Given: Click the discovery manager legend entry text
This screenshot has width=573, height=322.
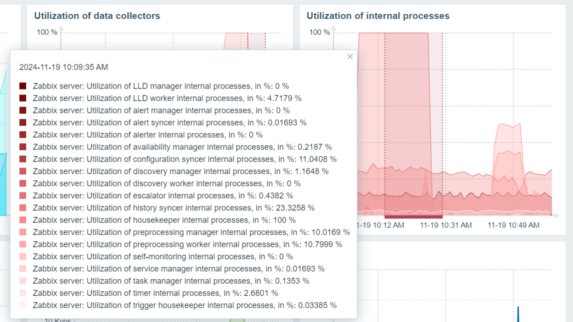Looking at the screenshot, I should point(180,171).
